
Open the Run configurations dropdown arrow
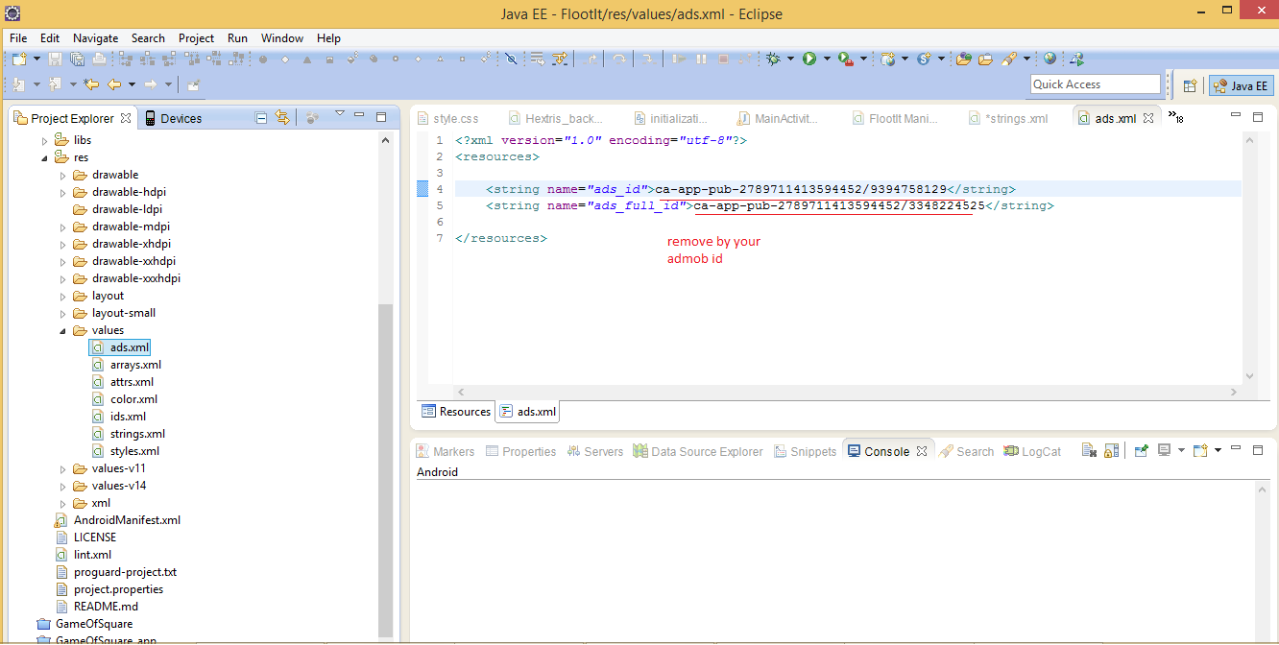click(x=827, y=59)
